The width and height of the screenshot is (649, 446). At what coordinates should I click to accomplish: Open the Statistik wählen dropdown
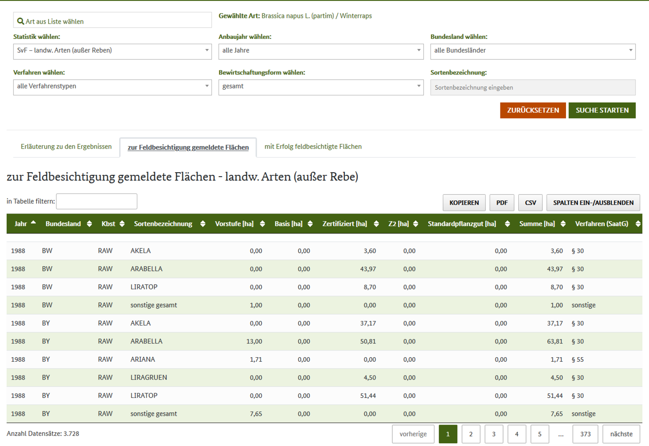click(112, 51)
